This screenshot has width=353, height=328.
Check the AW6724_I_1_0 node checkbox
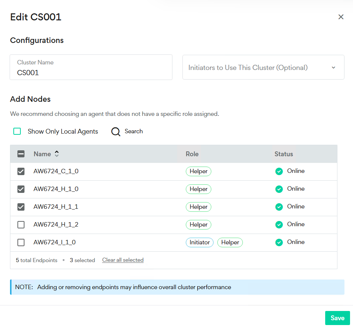pos(21,242)
